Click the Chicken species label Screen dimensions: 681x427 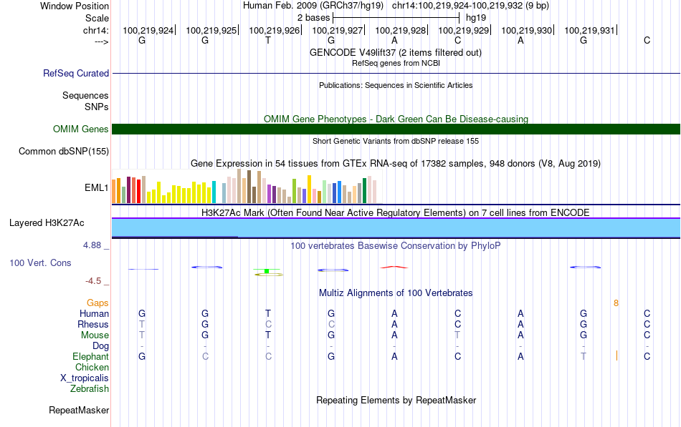pos(92,367)
